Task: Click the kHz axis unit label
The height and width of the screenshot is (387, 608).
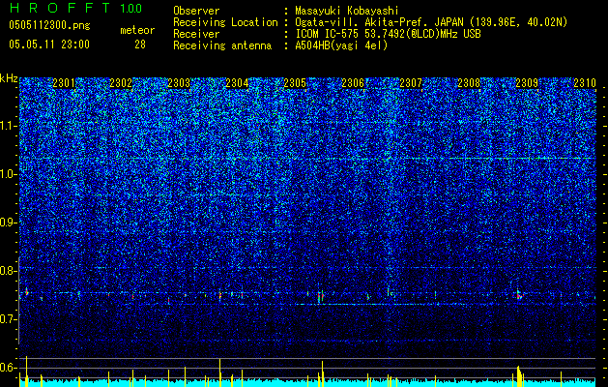Action: pyautogui.click(x=9, y=78)
